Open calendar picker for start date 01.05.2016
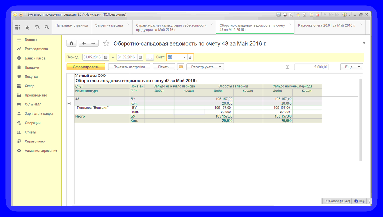 pyautogui.click(x=106, y=57)
